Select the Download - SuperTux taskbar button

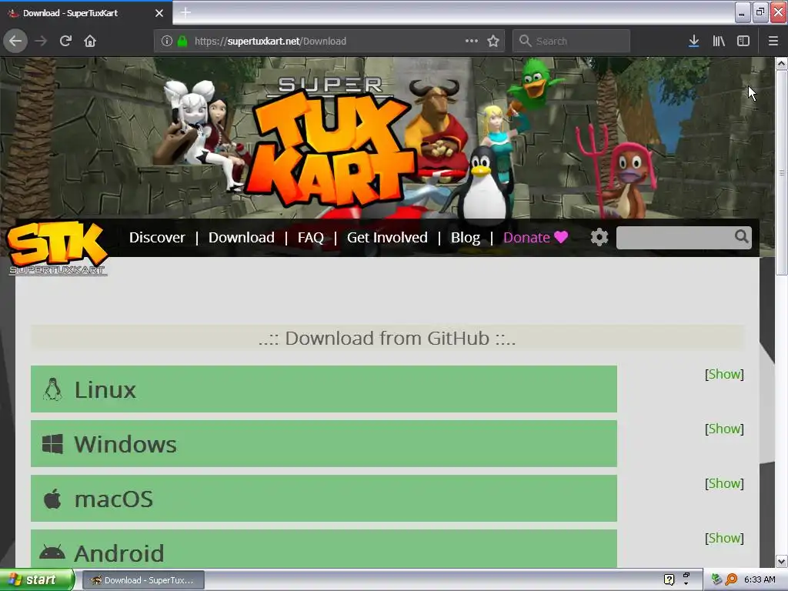[142, 580]
